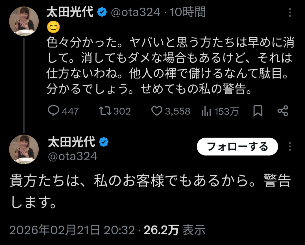Retweet the post with 302 reposts
Viewport: 305px width, 245px height.
coord(105,111)
